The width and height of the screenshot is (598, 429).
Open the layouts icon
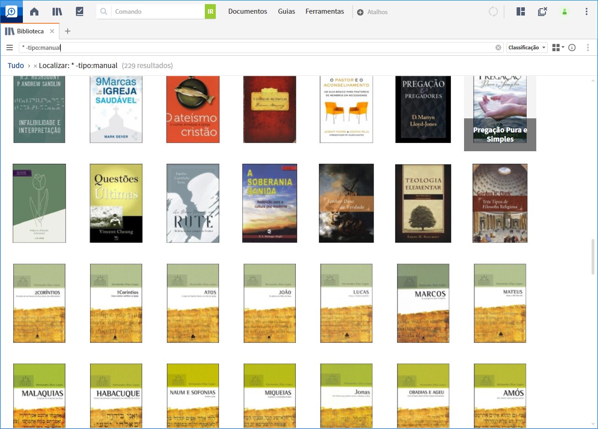click(x=521, y=12)
